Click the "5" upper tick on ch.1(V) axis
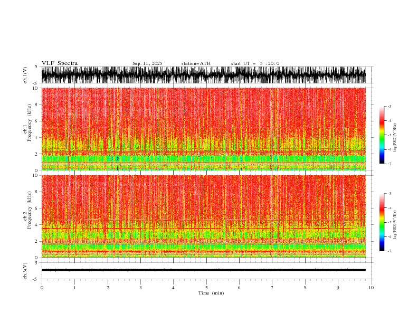The height and width of the screenshot is (323, 418). 36,66
